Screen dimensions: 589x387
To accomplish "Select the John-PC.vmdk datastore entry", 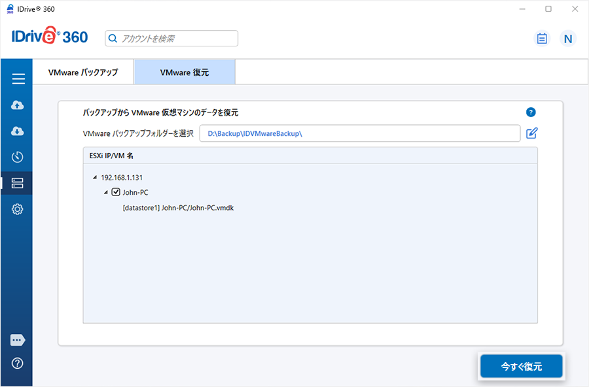I will point(178,208).
